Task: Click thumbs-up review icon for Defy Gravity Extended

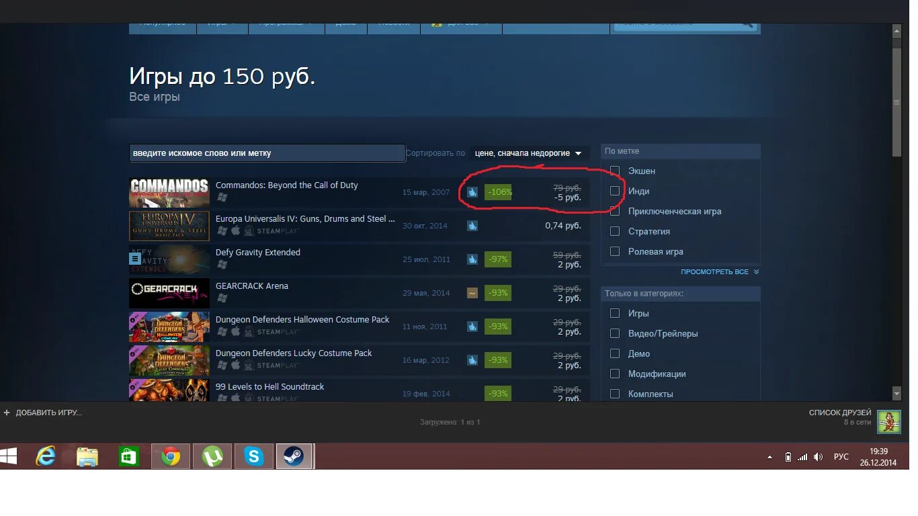Action: [472, 259]
